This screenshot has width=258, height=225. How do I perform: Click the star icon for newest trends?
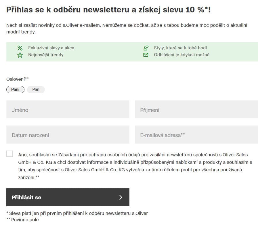[20, 55]
